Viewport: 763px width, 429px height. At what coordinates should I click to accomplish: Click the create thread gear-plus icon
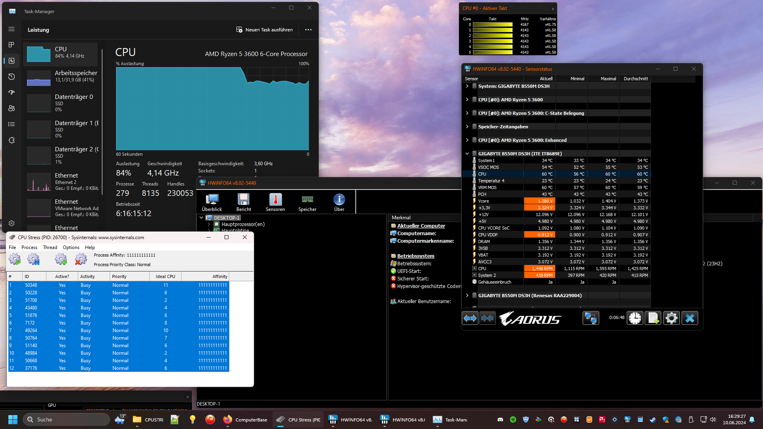pos(61,260)
